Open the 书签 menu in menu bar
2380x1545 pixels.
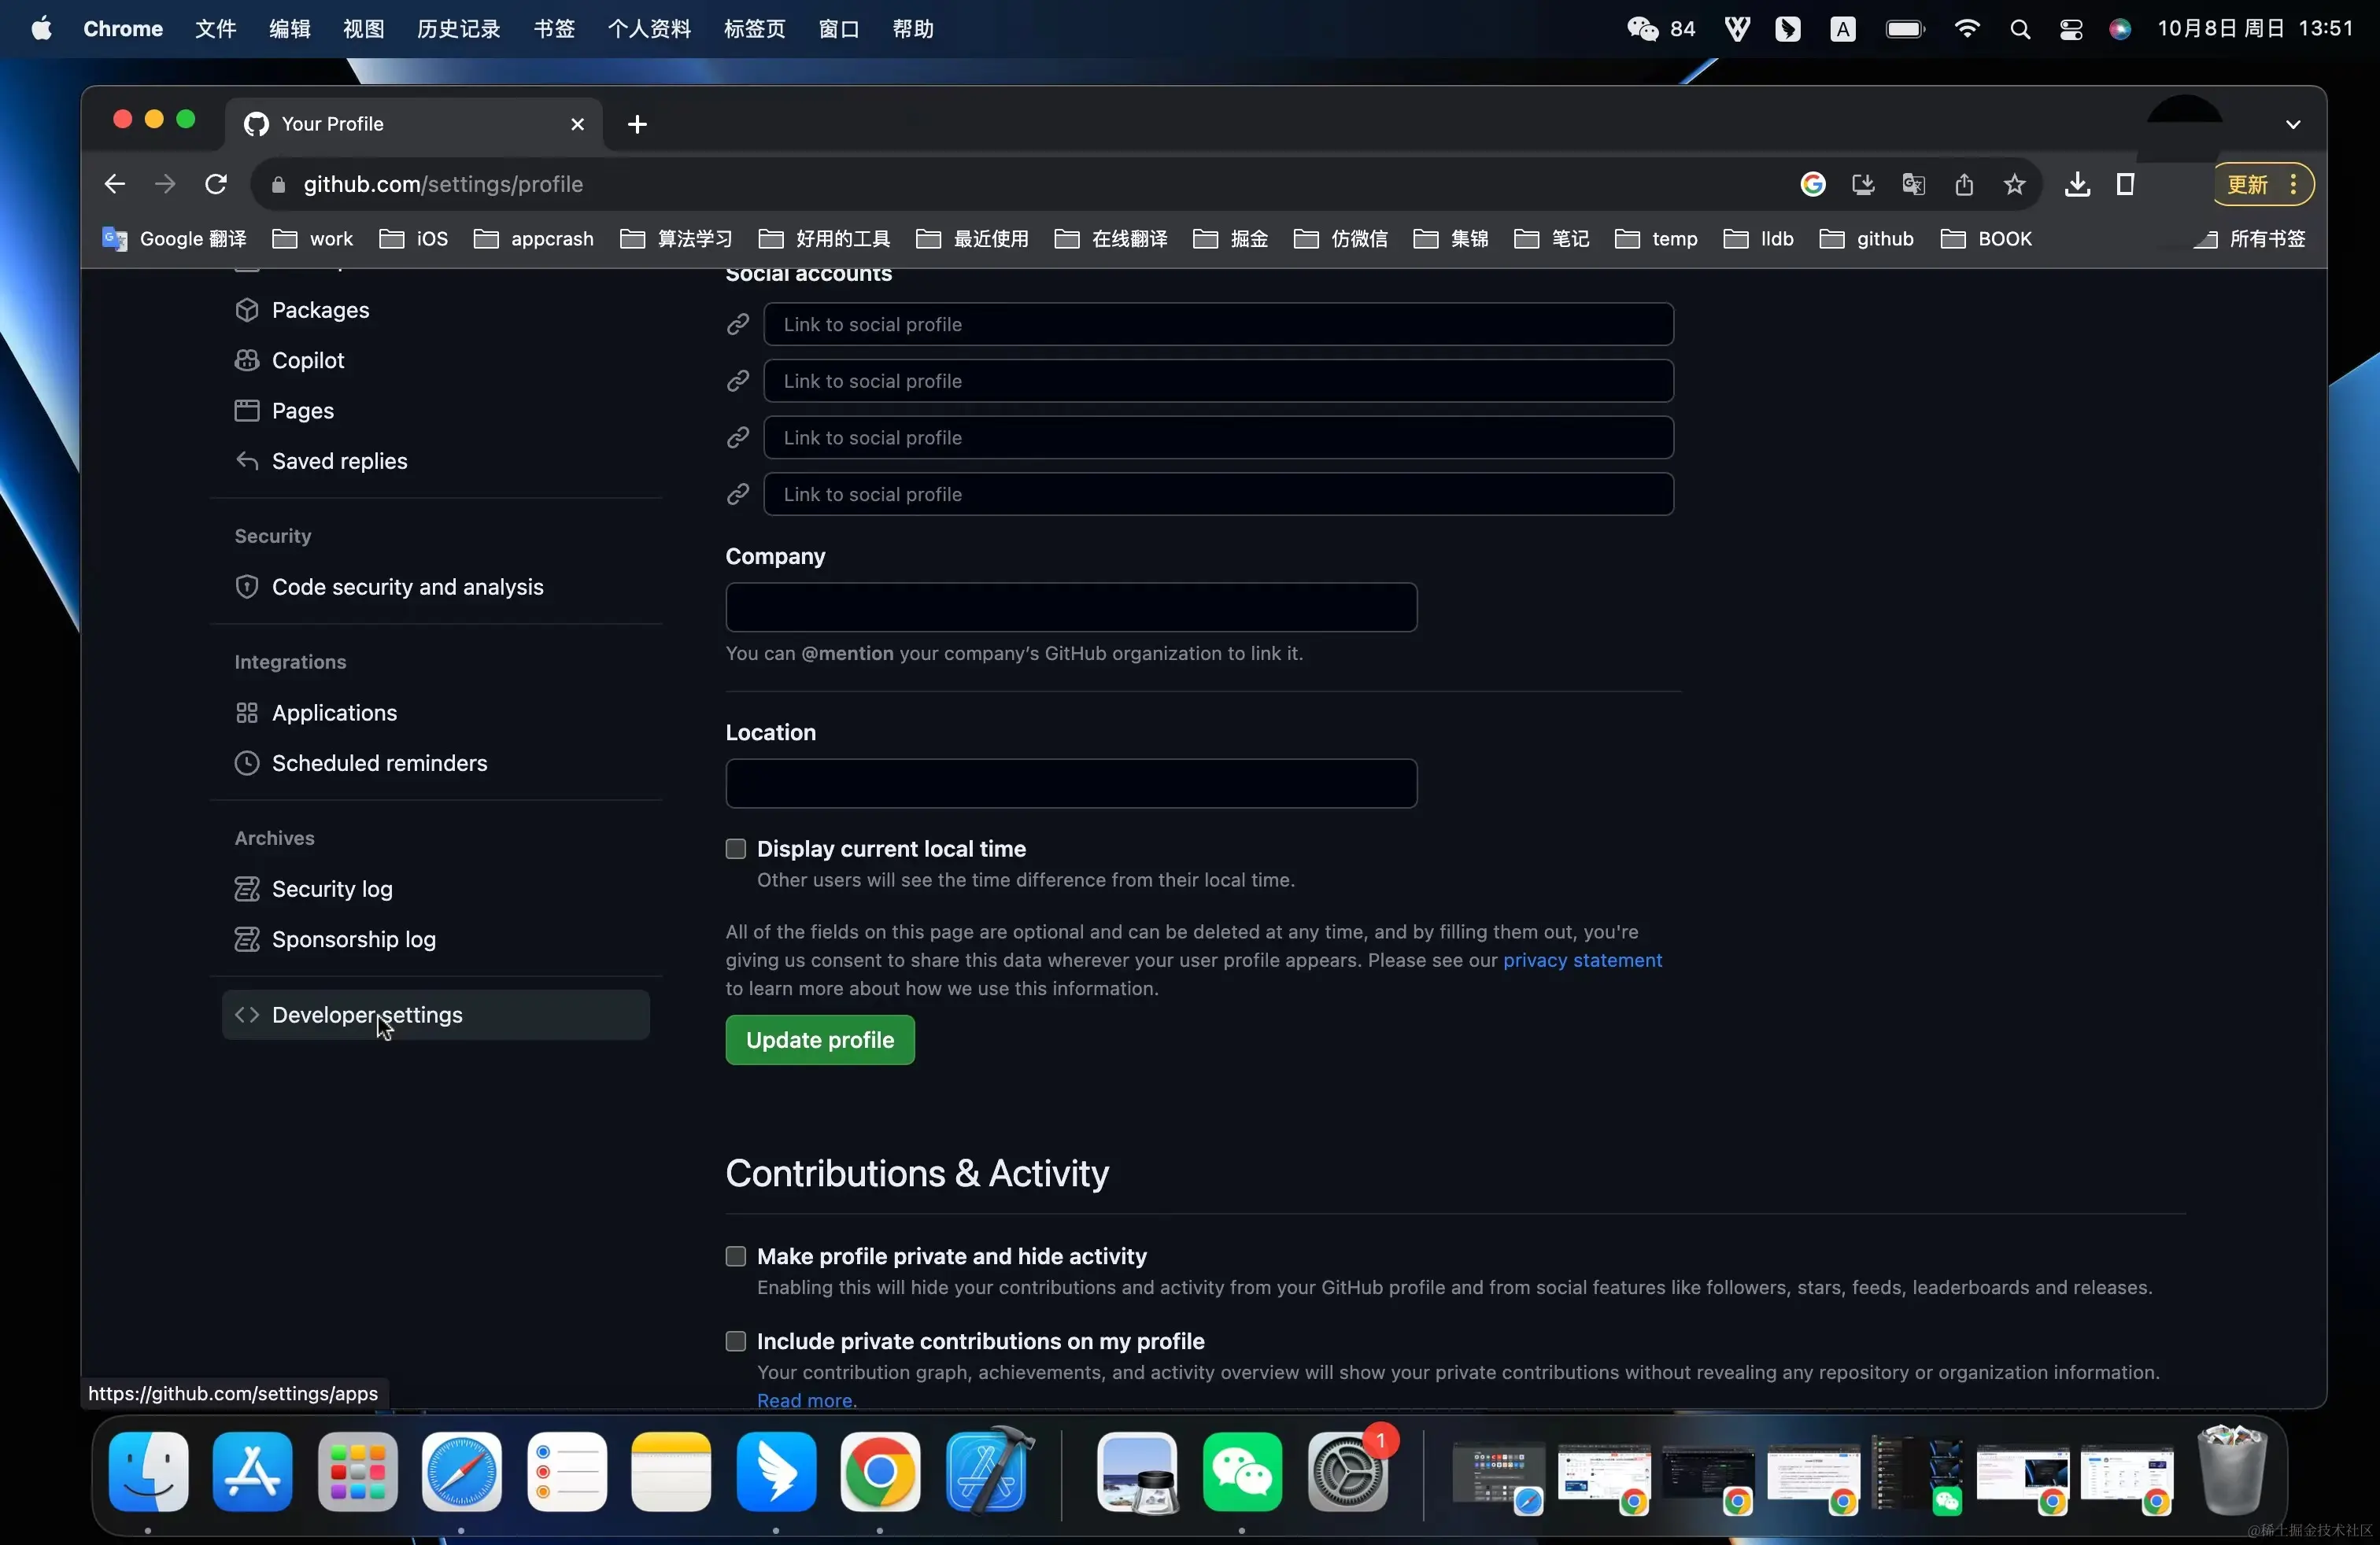click(x=554, y=29)
